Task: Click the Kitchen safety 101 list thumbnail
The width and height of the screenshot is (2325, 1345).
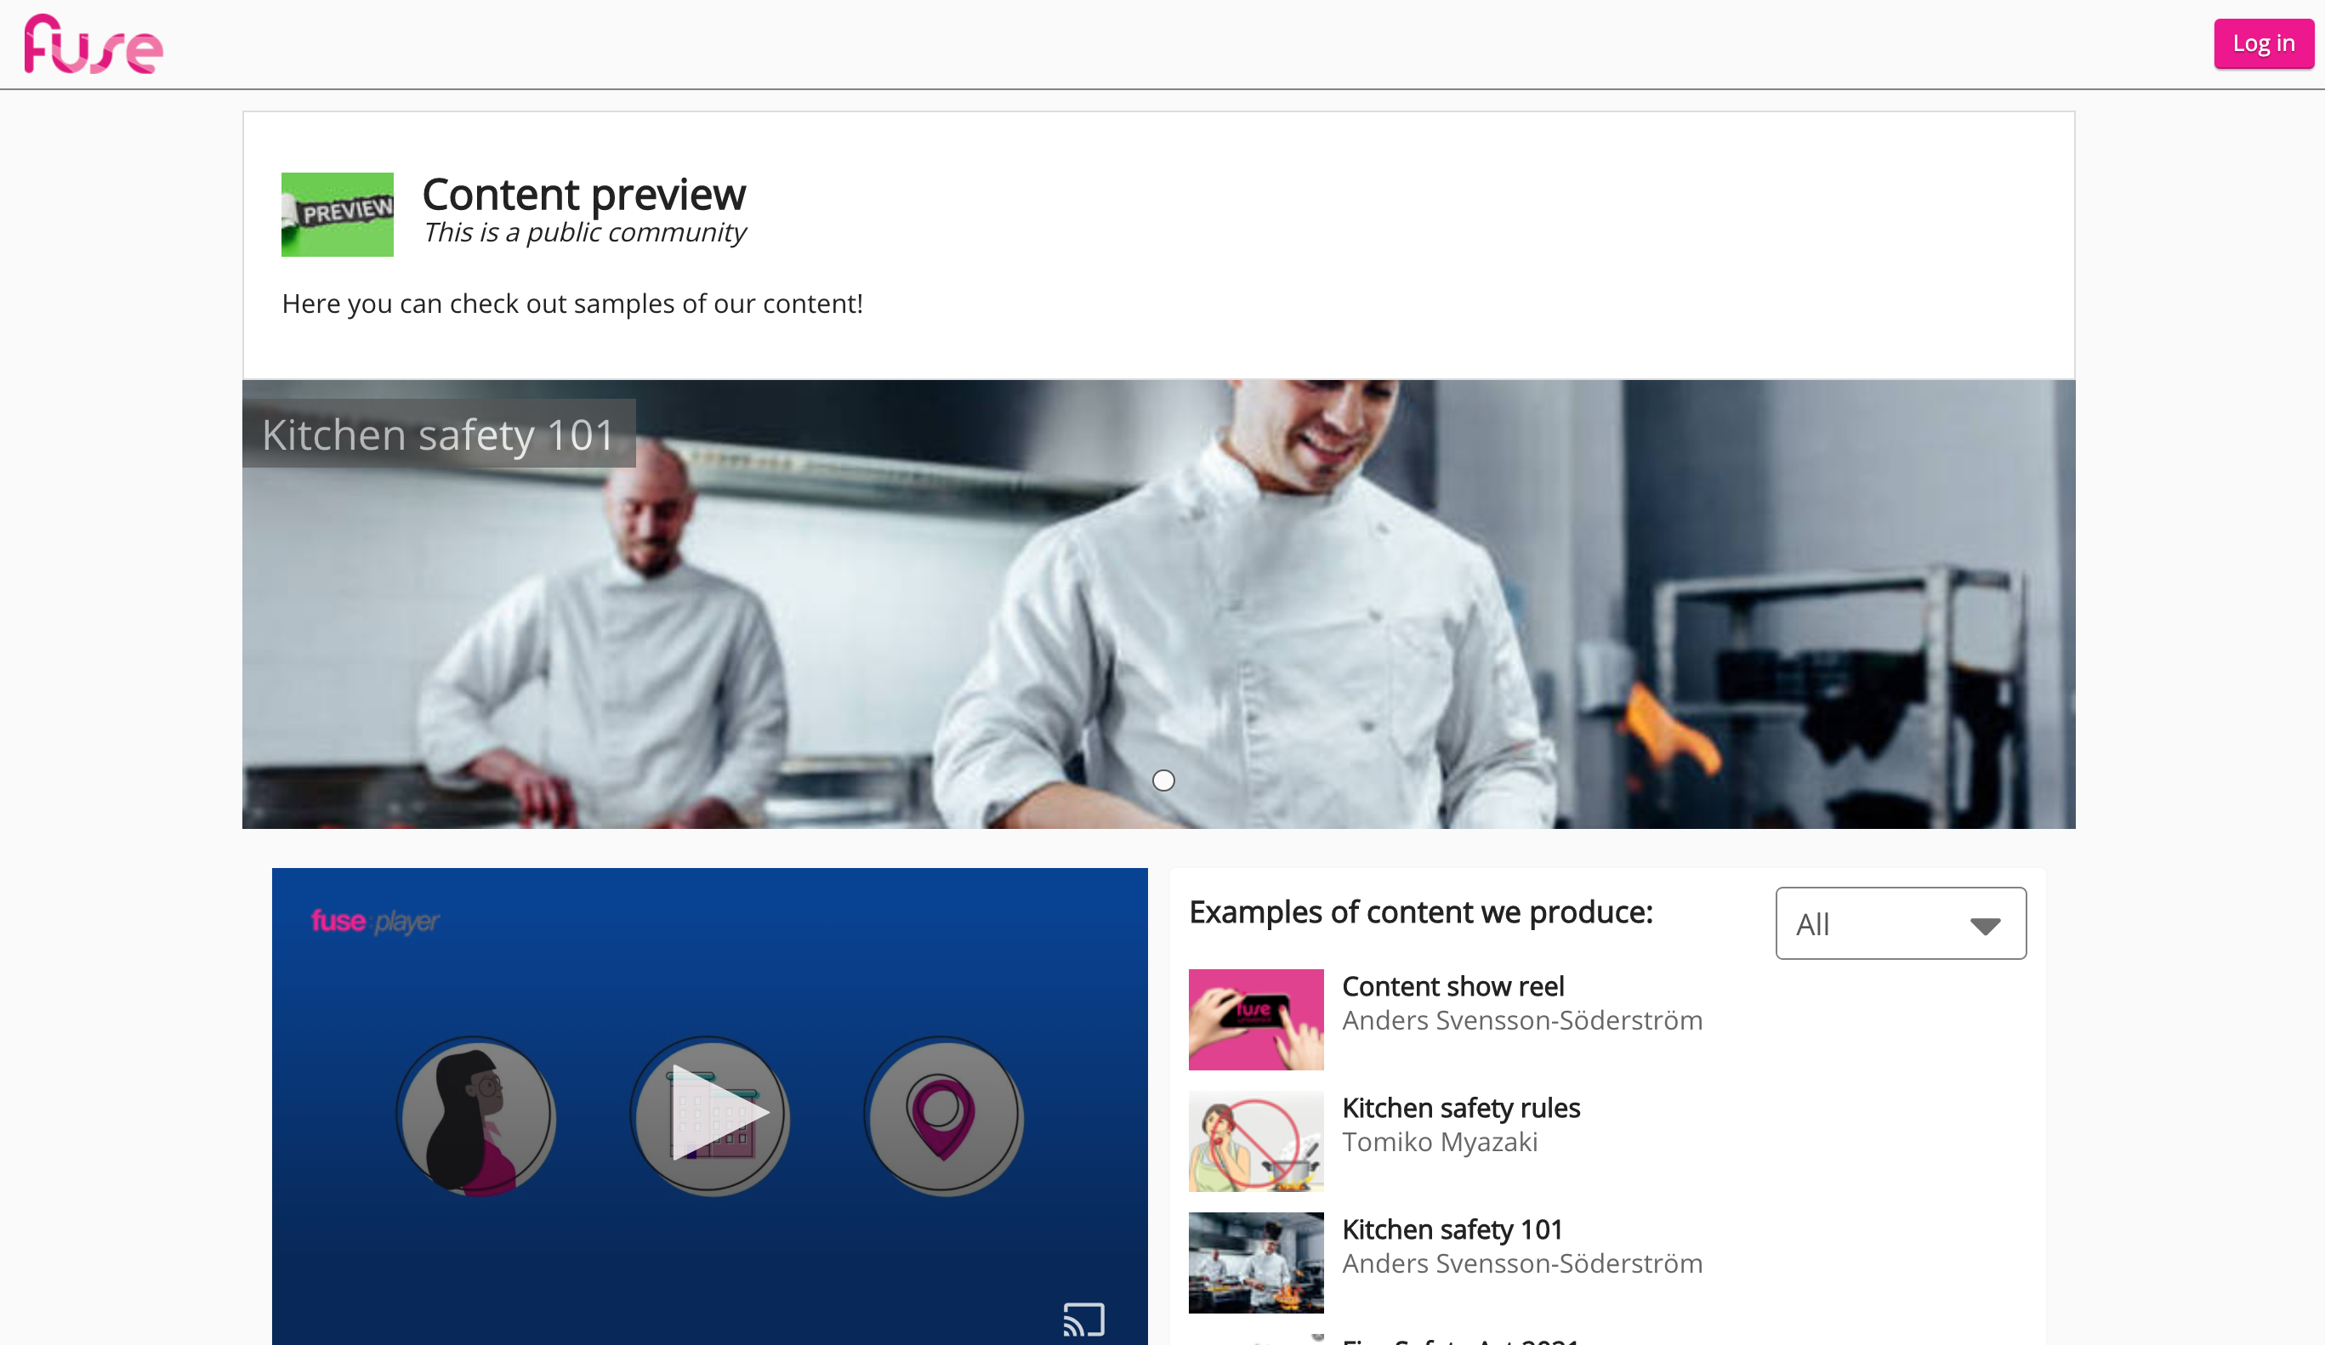Action: (x=1256, y=1262)
